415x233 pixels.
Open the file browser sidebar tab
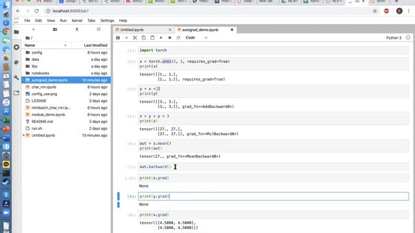[x=16, y=32]
